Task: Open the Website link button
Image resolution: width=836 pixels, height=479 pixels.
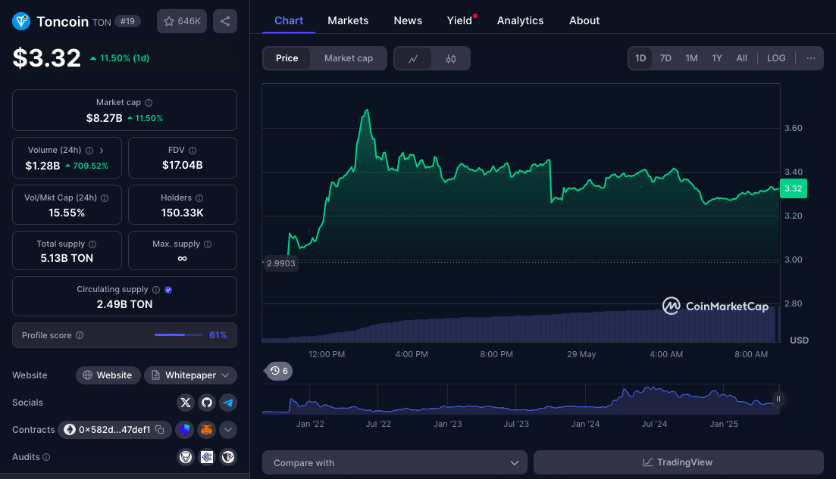Action: [108, 375]
